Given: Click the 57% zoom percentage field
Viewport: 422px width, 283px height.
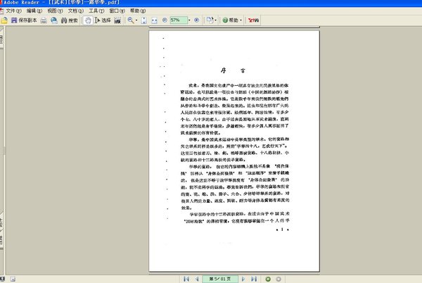Looking at the screenshot, I should (x=179, y=20).
